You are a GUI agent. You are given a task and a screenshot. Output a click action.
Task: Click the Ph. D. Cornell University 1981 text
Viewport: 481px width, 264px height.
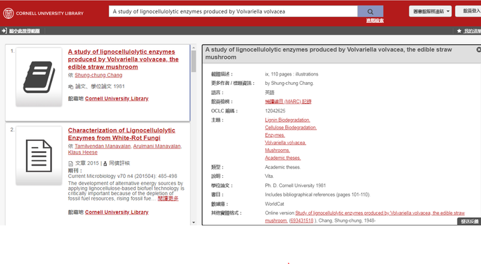(295, 185)
